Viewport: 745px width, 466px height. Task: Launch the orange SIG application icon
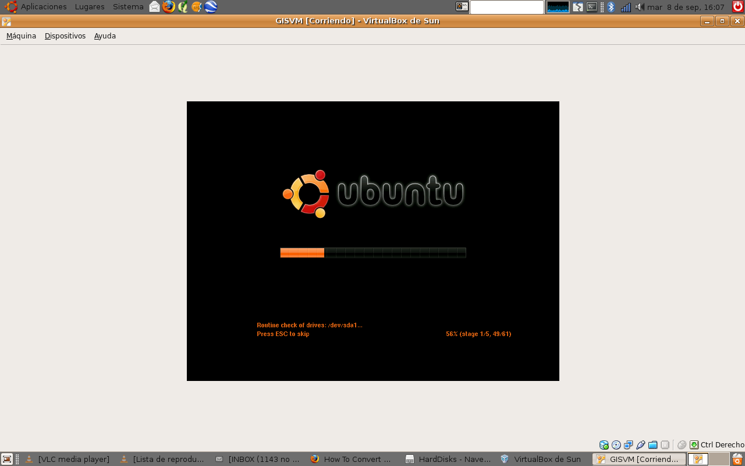(197, 7)
